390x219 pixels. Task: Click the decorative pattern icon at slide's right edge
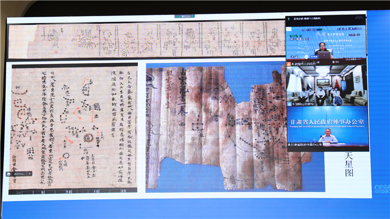click(x=382, y=189)
